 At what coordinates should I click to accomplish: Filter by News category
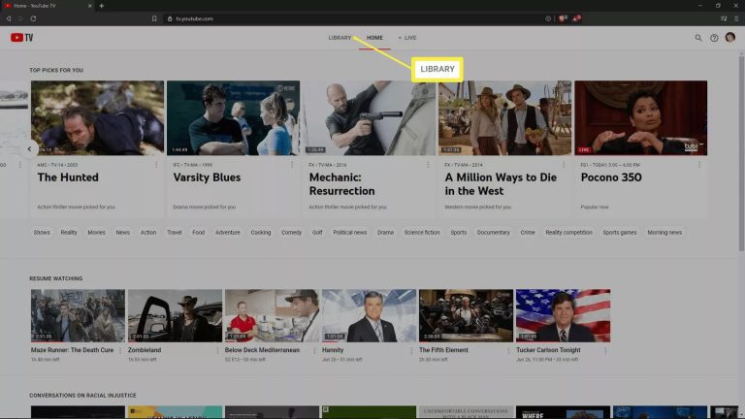point(123,233)
